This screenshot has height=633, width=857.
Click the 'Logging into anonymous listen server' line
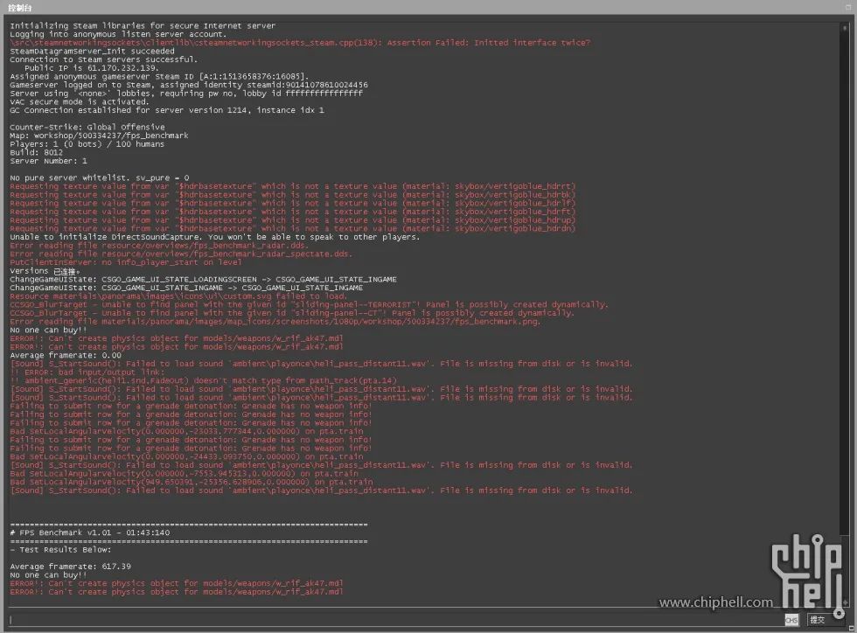117,34
